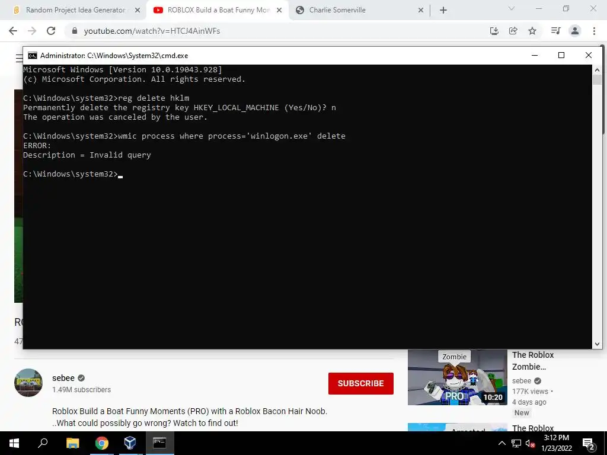This screenshot has height=455, width=607.
Task: Bookmark this page with the star
Action: tap(532, 31)
